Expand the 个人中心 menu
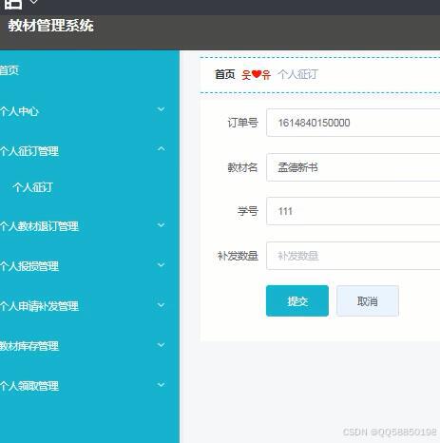This screenshot has height=443, width=440. tap(89, 111)
